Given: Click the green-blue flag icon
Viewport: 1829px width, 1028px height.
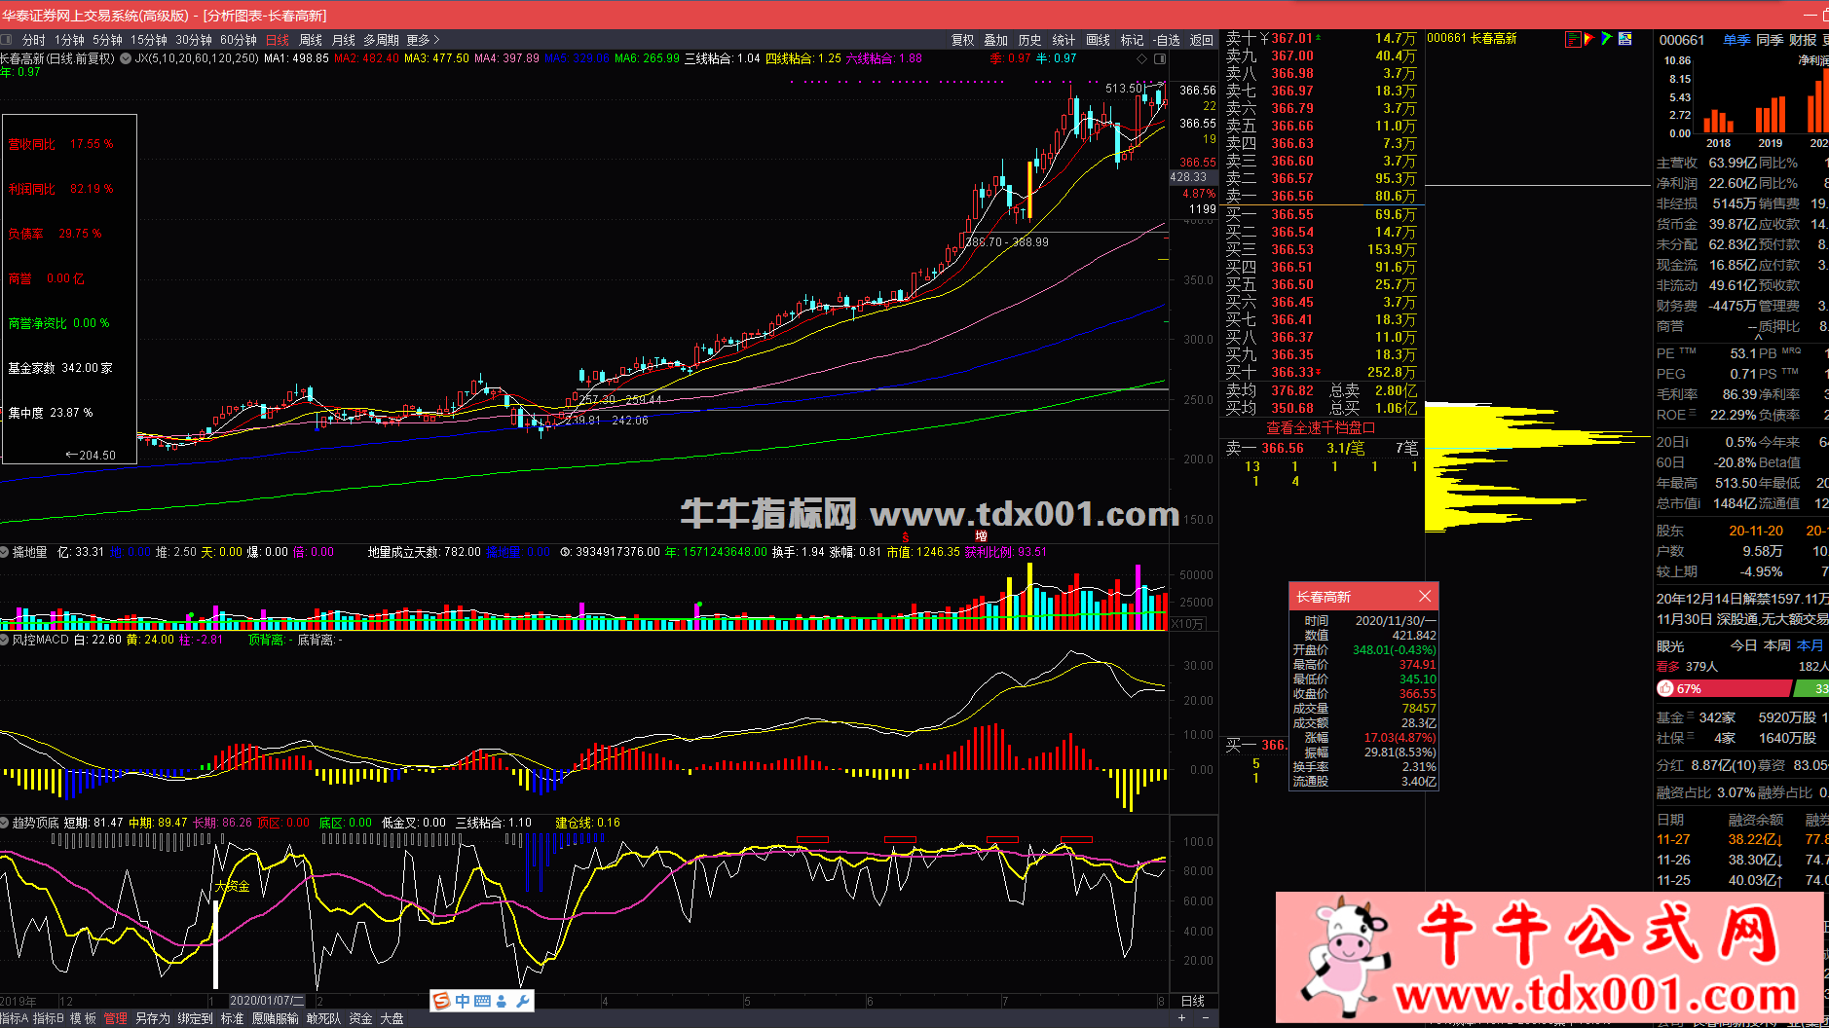Looking at the screenshot, I should [1606, 39].
